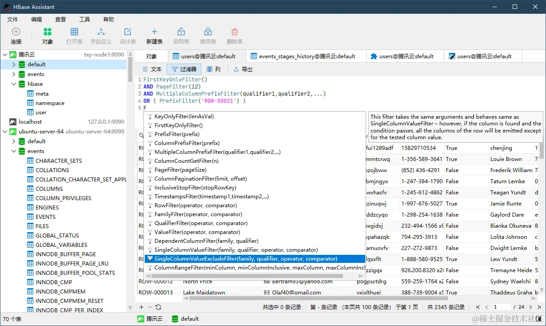Switch to 文本 text view
The height and width of the screenshot is (326, 546).
(152, 69)
